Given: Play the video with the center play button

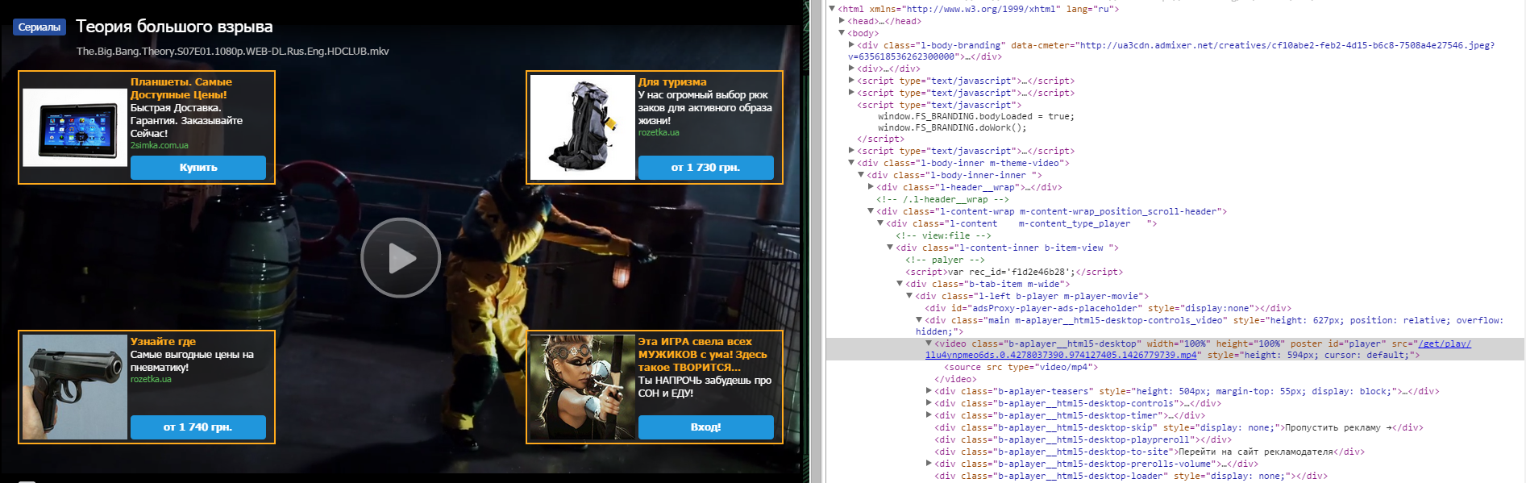Looking at the screenshot, I should 401,258.
